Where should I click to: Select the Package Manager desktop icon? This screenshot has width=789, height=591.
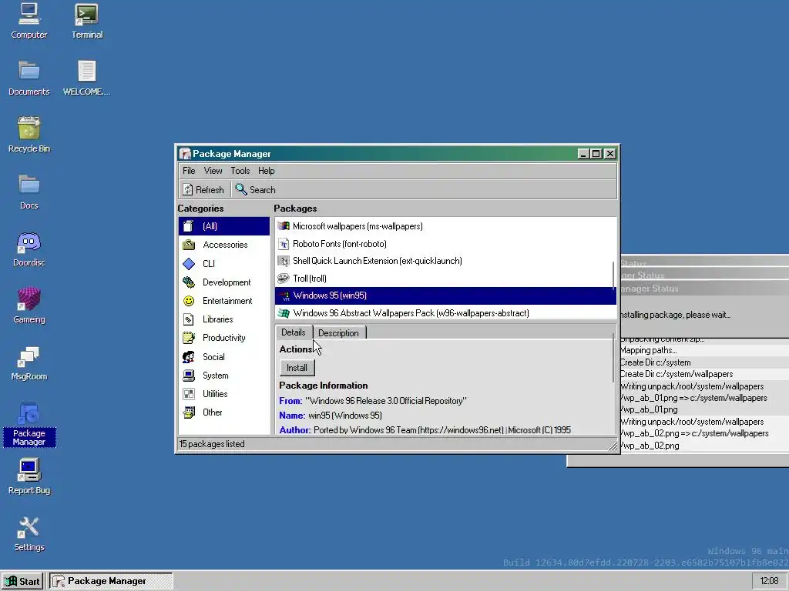(x=29, y=424)
